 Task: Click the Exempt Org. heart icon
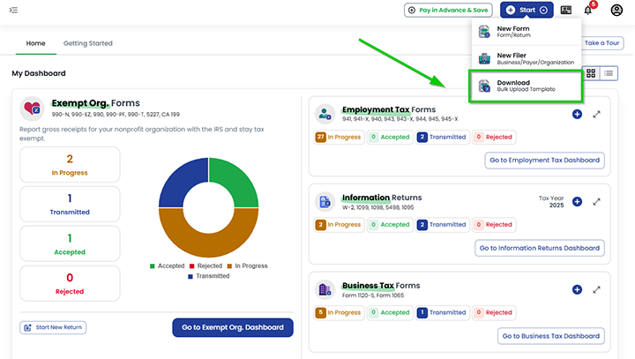33,108
